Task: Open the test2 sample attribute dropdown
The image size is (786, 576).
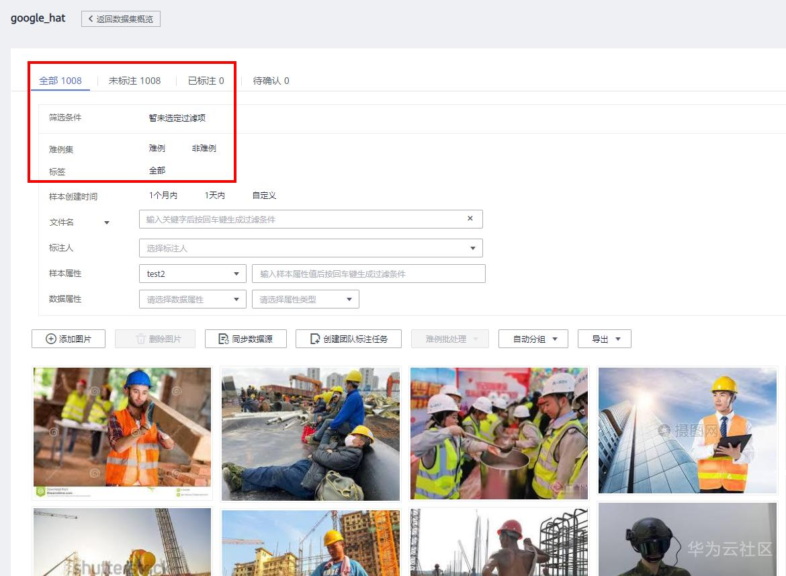Action: [193, 274]
